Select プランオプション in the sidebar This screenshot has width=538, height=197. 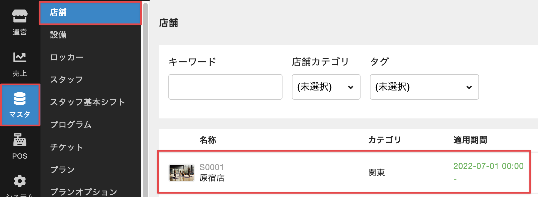[x=84, y=192]
